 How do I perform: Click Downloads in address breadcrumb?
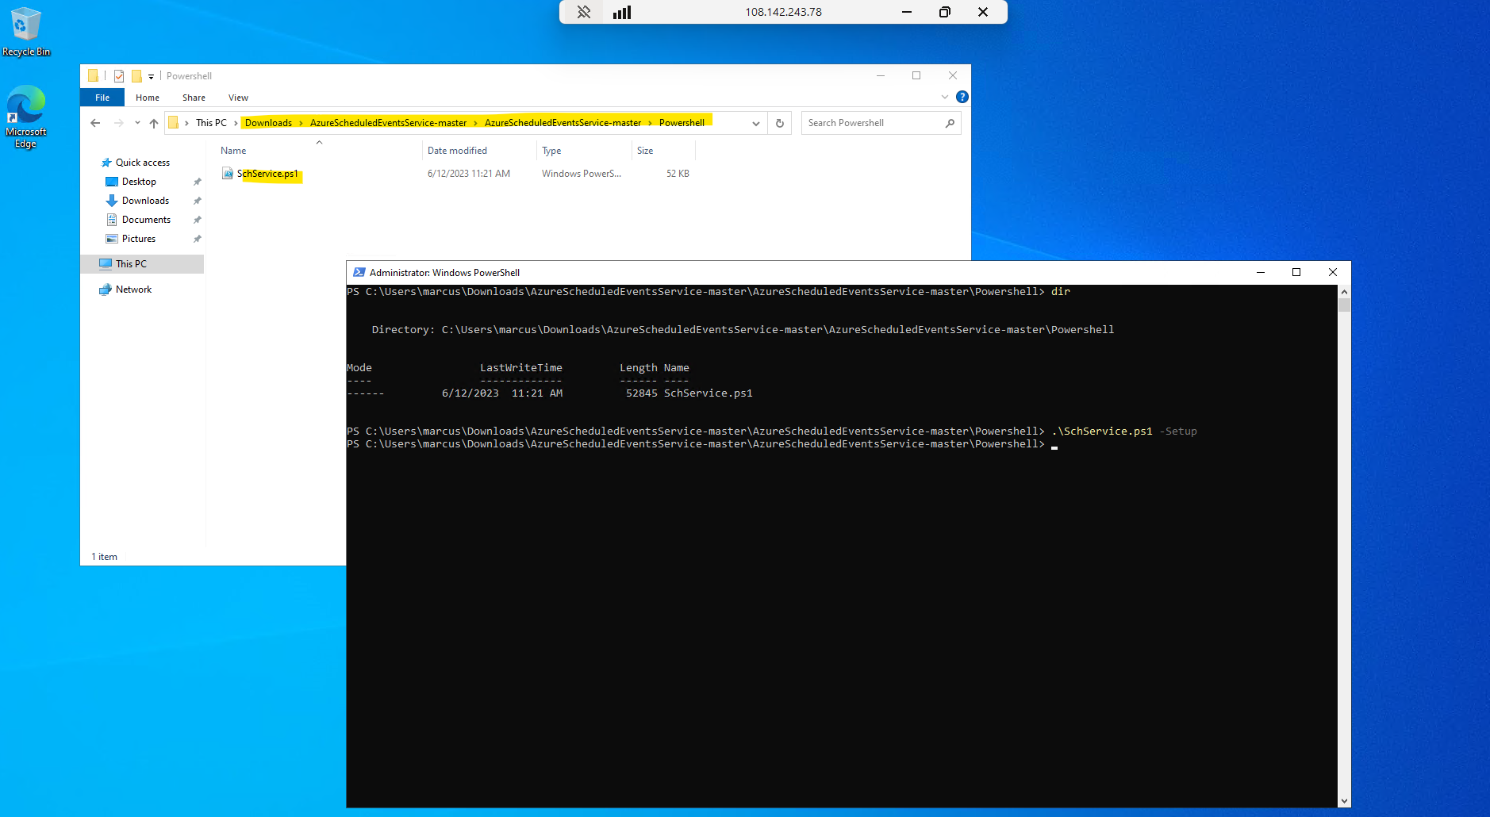[x=268, y=123]
